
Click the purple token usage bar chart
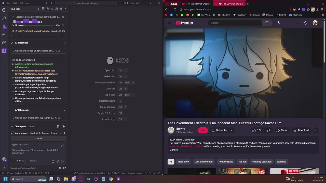click(28, 21)
